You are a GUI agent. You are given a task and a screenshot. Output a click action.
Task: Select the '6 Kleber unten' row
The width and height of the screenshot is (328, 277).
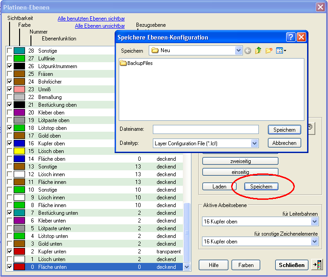pyautogui.click(x=94, y=220)
